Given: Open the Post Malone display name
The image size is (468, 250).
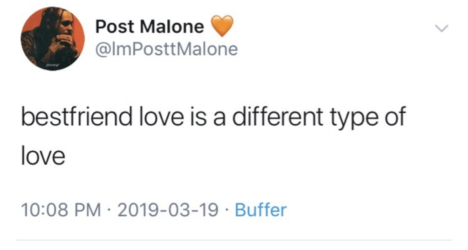Looking at the screenshot, I should coord(149,26).
